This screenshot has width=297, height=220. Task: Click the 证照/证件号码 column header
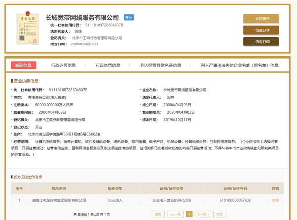click(x=235, y=188)
